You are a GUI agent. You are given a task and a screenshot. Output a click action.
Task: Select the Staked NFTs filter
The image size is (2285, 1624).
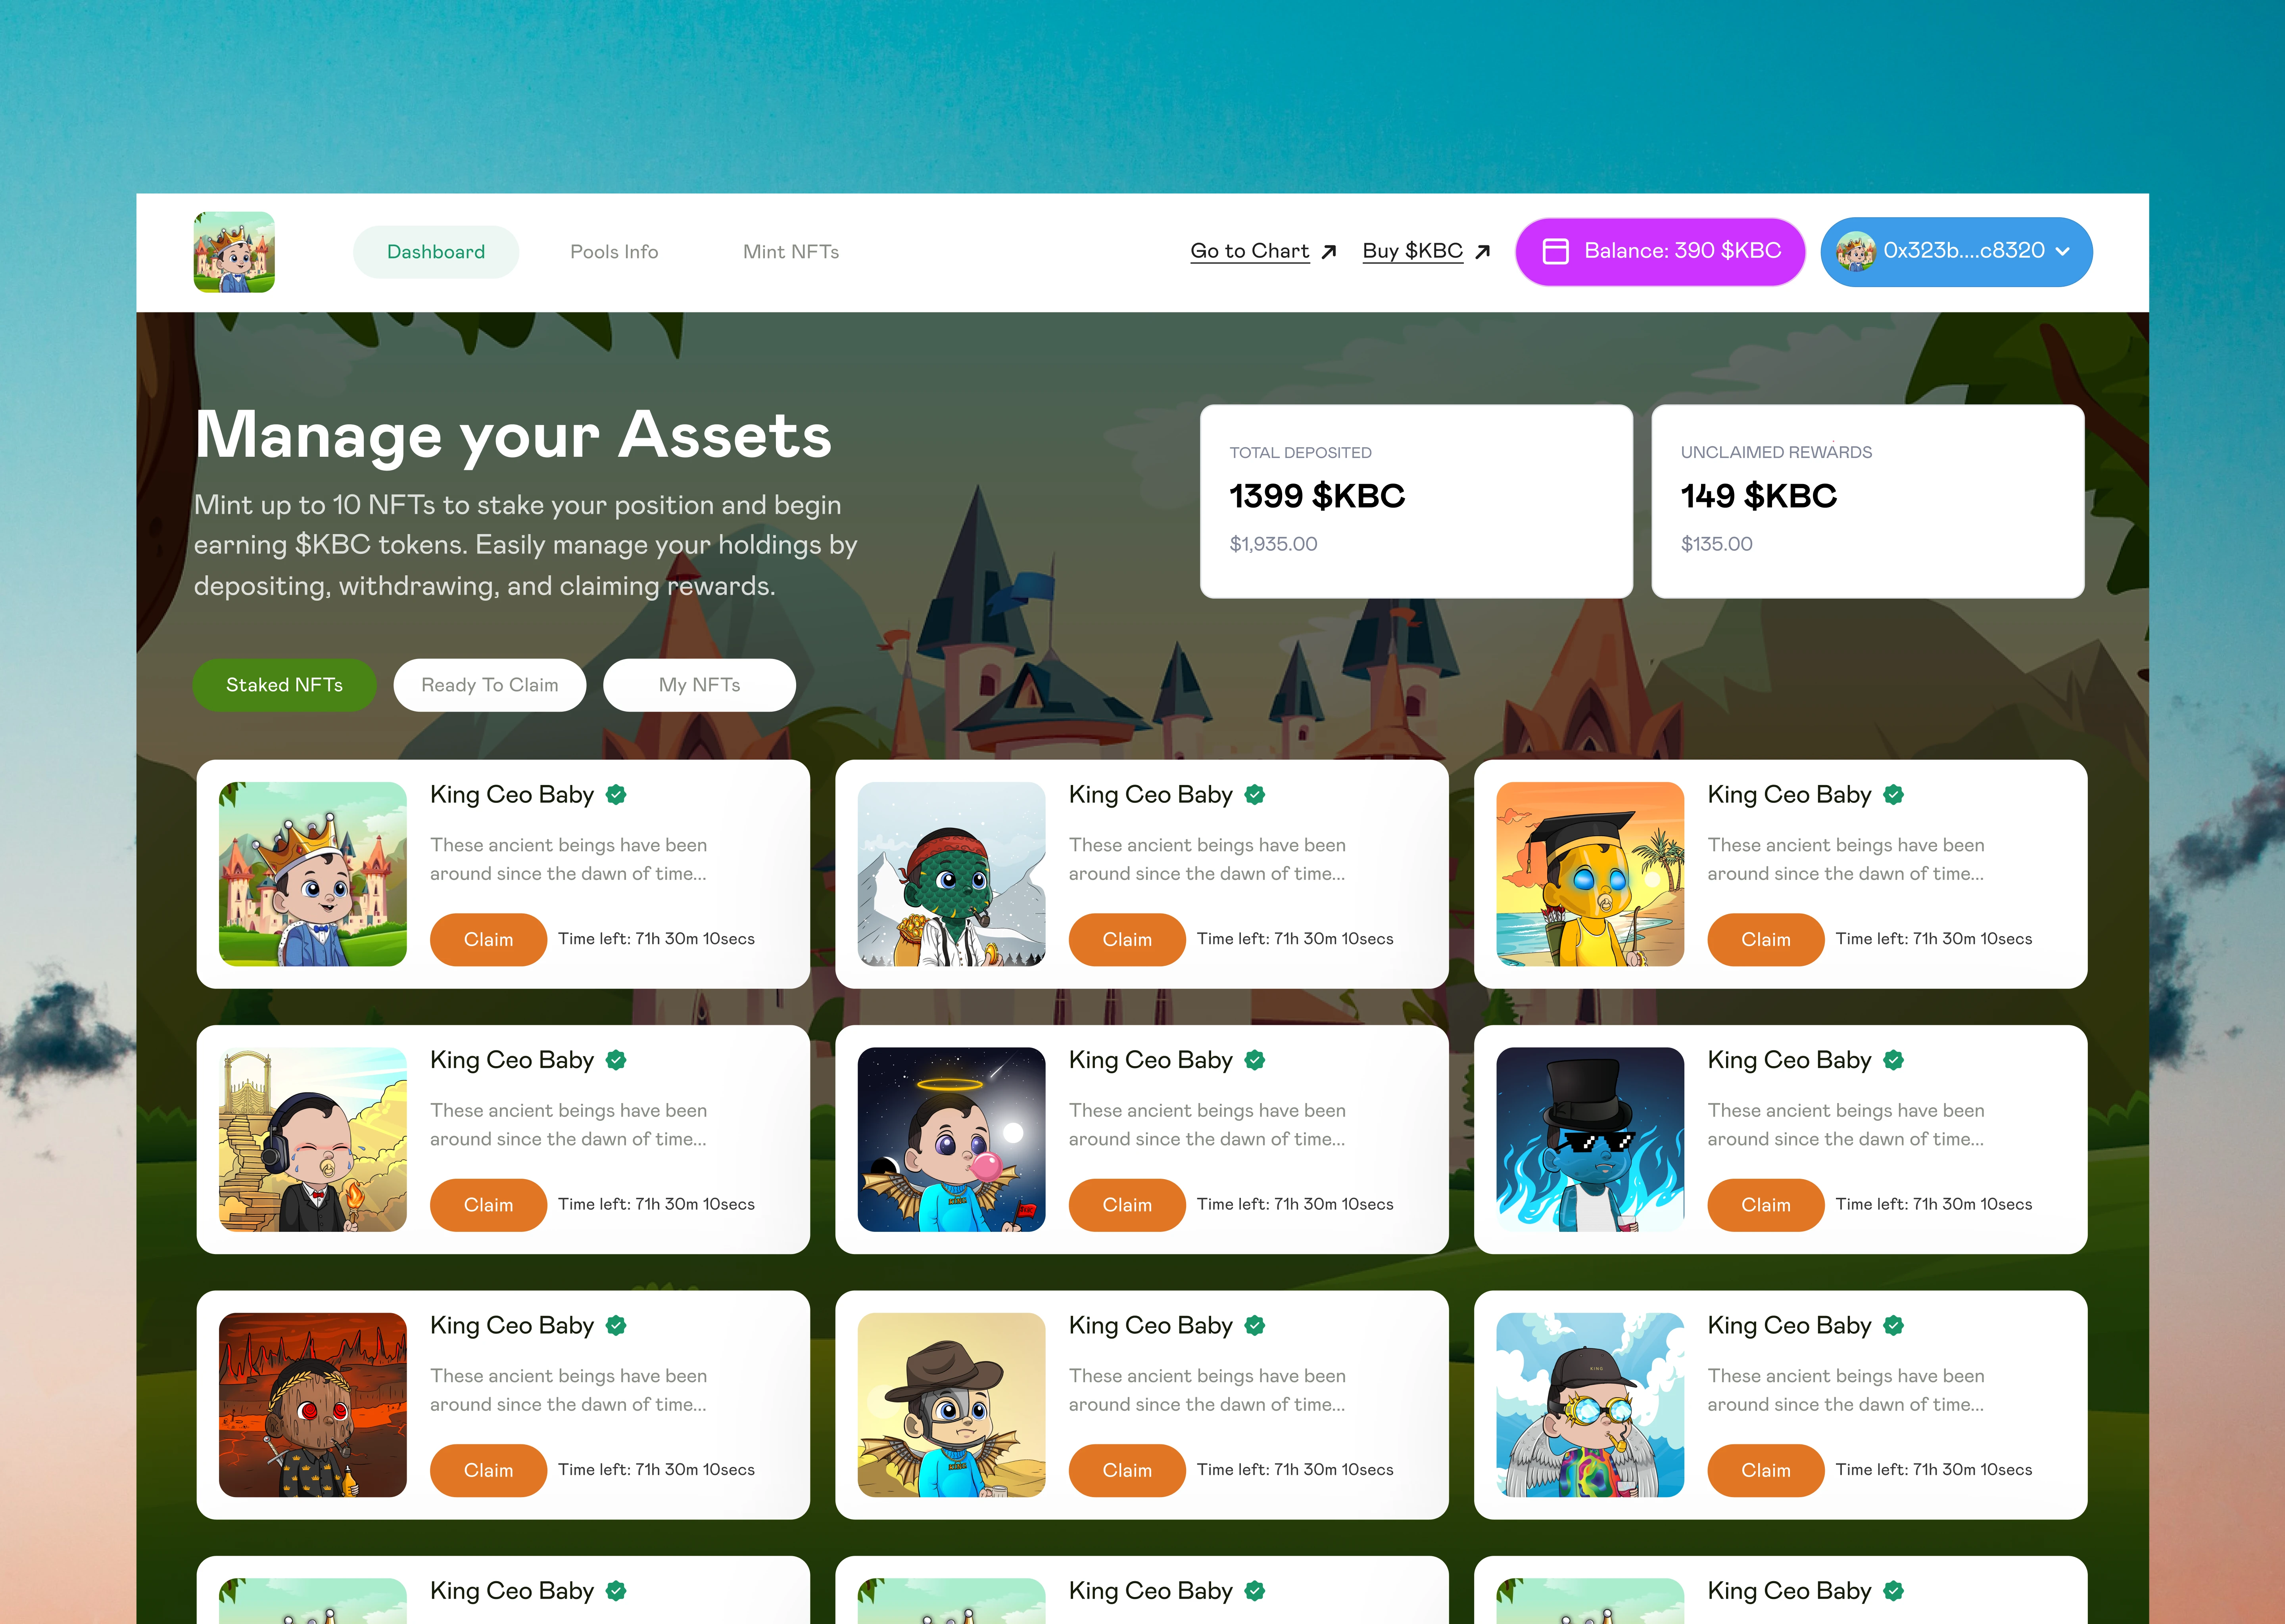pyautogui.click(x=284, y=685)
